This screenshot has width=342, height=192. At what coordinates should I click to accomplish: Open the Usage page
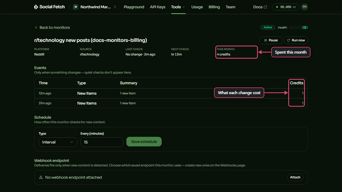(x=197, y=7)
